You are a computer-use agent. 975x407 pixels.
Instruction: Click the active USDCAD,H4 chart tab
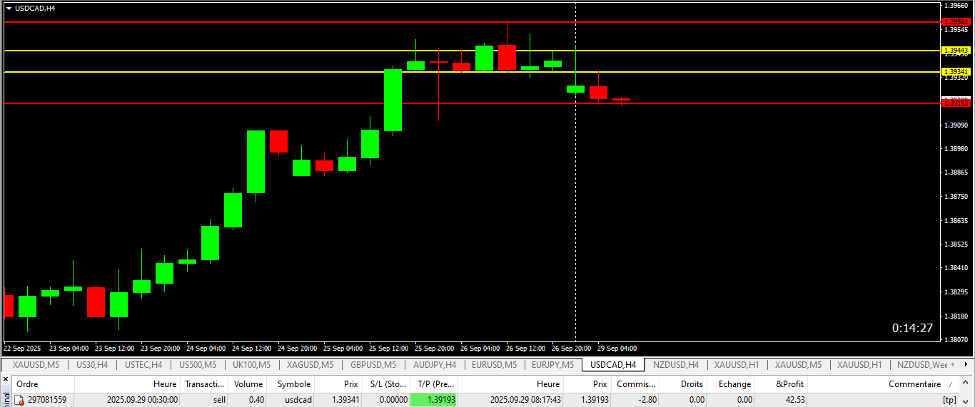pos(613,365)
